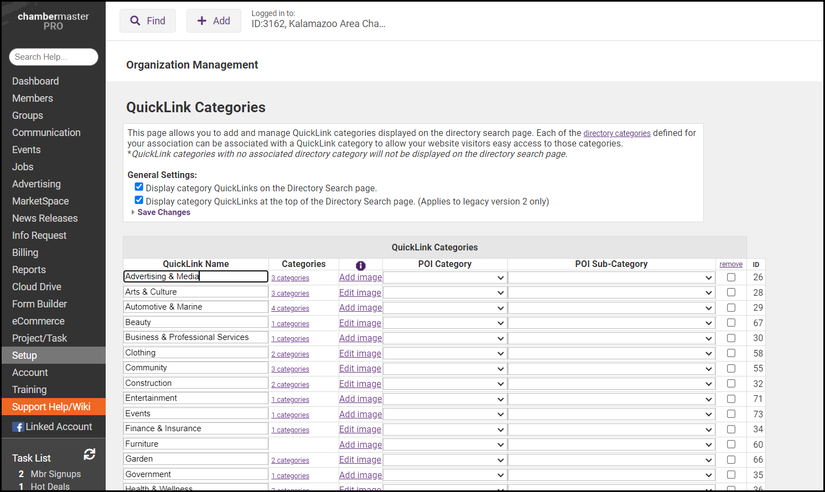Viewport: 825px width, 492px height.
Task: Open Dashboard in the sidebar
Action: (35, 81)
